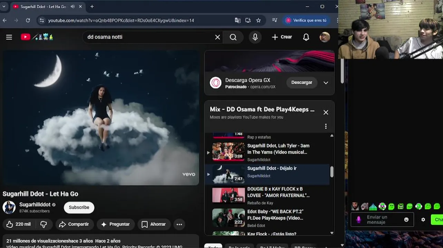Go back with the browser back arrow

(x=4, y=20)
